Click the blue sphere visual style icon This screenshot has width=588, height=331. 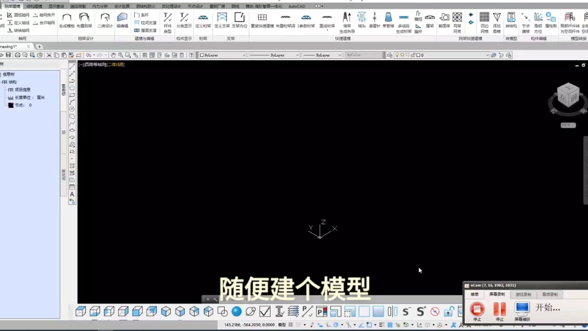click(x=237, y=311)
